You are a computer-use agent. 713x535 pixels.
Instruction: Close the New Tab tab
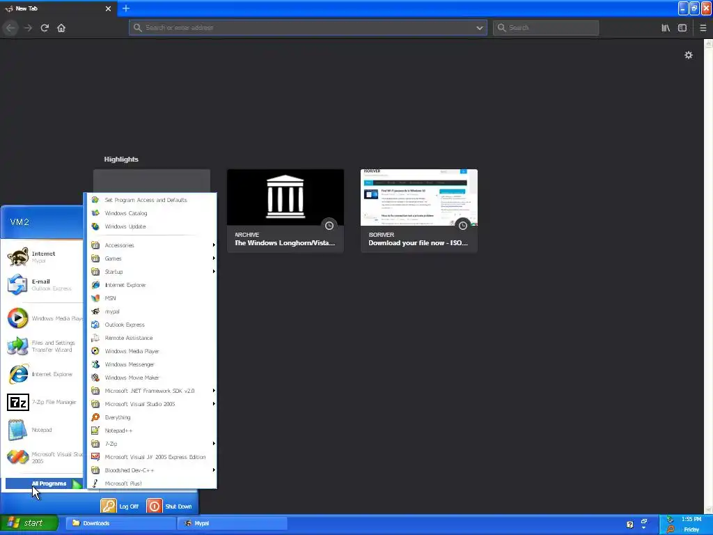(108, 8)
